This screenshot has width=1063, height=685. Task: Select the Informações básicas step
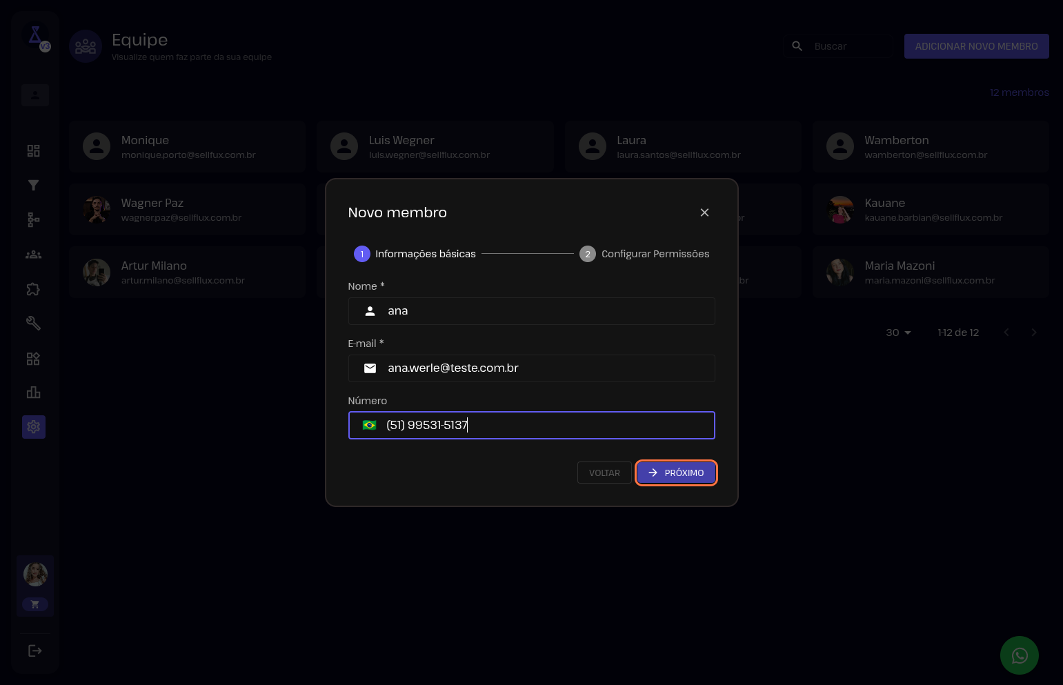coord(415,254)
